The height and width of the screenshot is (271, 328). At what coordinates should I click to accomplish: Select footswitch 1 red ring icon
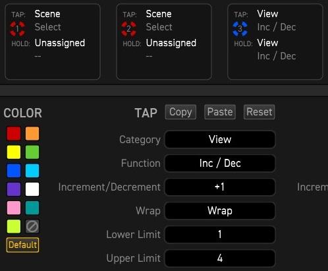18,28
